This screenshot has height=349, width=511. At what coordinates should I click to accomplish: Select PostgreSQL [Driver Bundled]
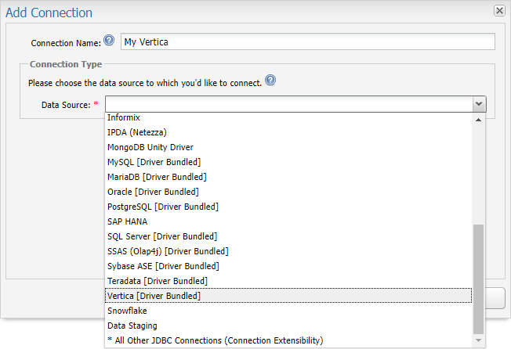tap(288, 207)
